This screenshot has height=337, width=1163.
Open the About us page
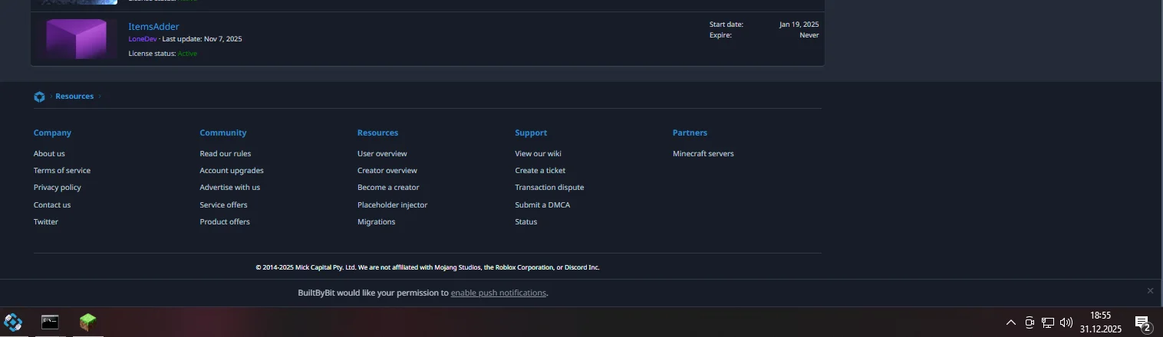click(49, 154)
